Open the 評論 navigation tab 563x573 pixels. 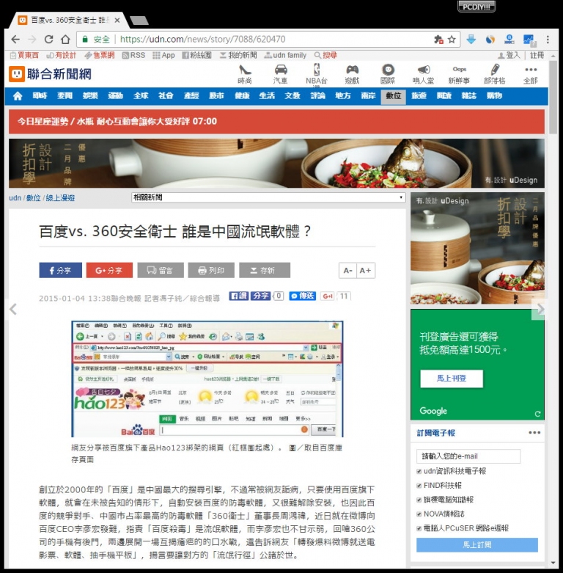click(317, 95)
